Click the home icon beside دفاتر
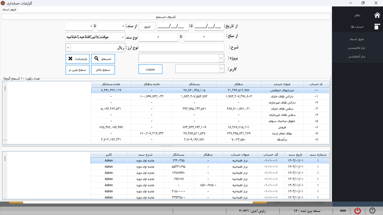Viewport: 383px width, 215px height. (377, 15)
